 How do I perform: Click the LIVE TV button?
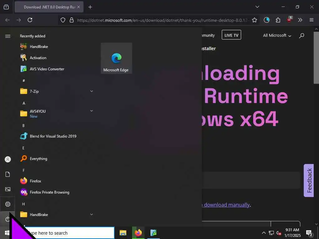(x=231, y=35)
